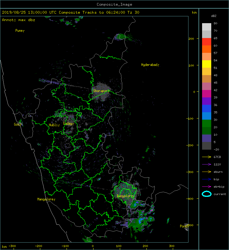Image resolution: width=229 pixels, height=250 pixels.
Task: Click the magenta eb+bip arrow legend icon
Action: 207,187
